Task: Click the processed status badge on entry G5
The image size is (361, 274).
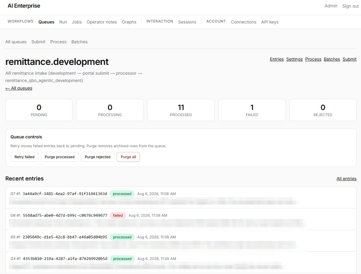Action: click(x=122, y=237)
